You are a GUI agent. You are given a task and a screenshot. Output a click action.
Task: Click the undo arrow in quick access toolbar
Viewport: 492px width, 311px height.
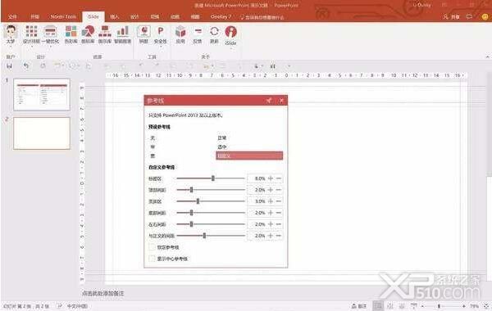(x=26, y=65)
